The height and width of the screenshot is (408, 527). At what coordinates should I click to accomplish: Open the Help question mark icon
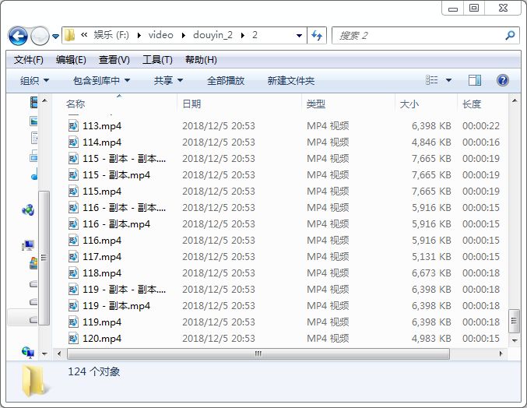click(x=502, y=80)
